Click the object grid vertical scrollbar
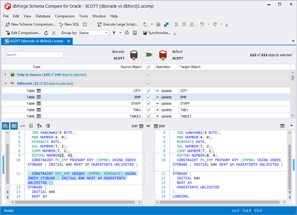The width and height of the screenshot is (297, 215). point(293,93)
